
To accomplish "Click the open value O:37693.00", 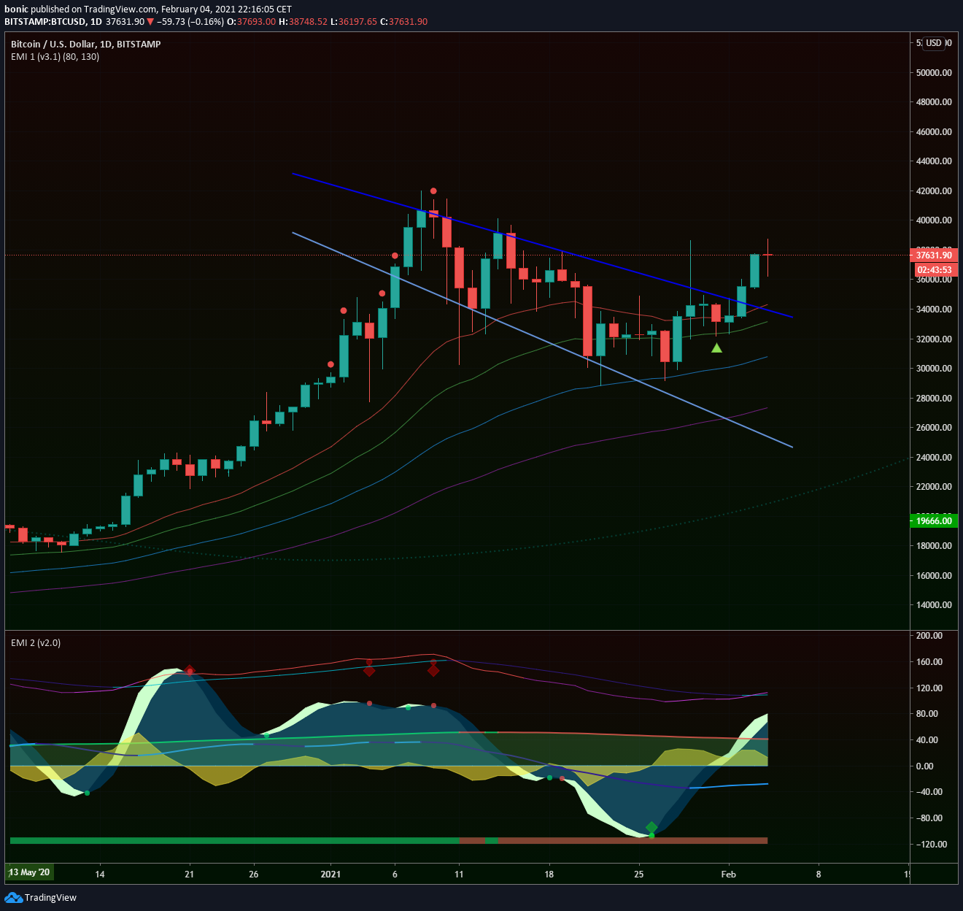I will pyautogui.click(x=252, y=22).
